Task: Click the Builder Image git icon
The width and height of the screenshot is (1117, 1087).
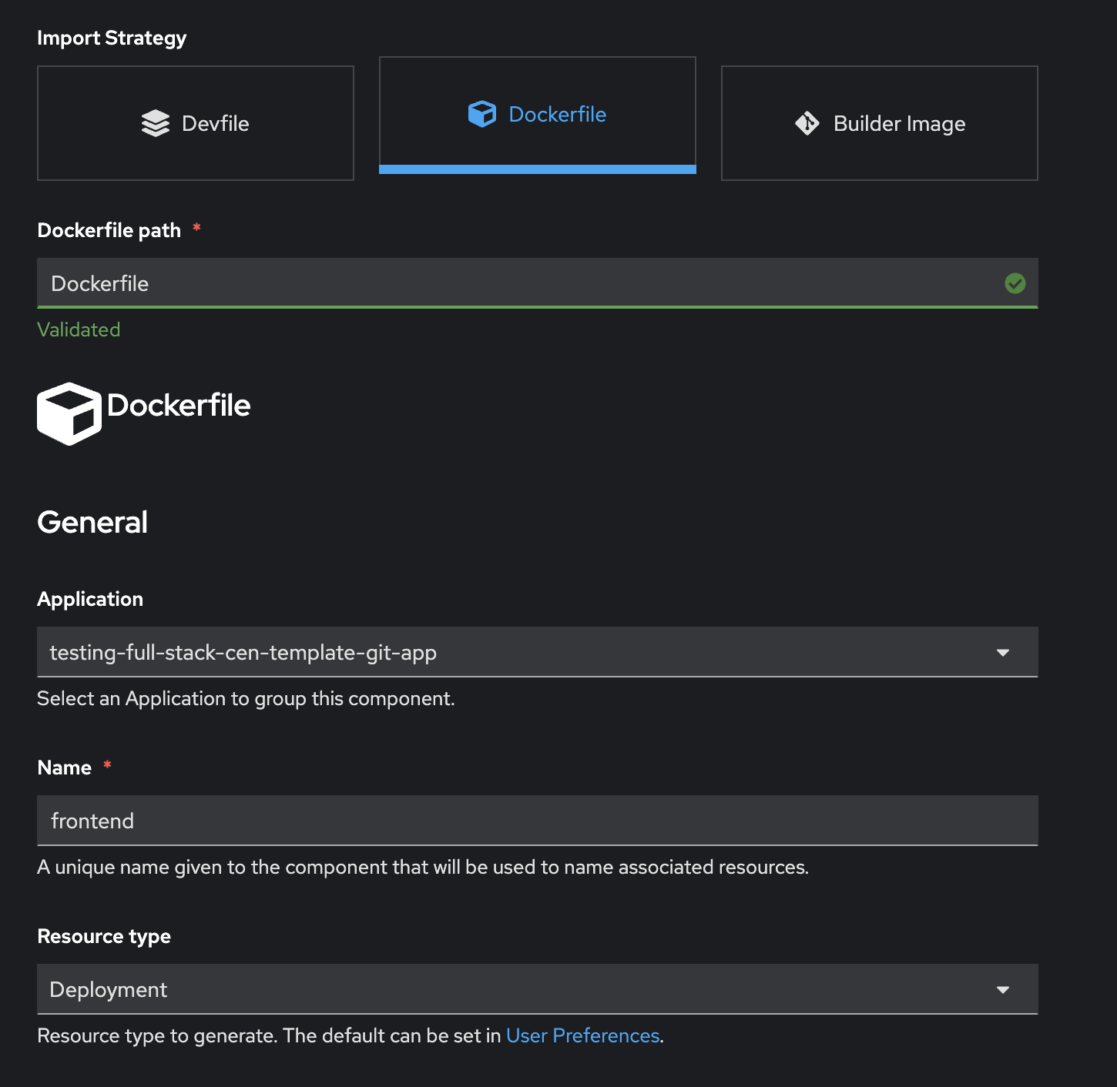Action: (x=807, y=123)
